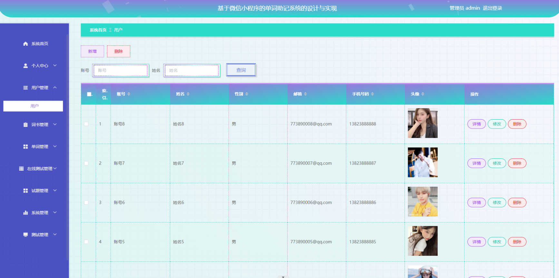Click email 773890008@qq.com cell
The height and width of the screenshot is (278, 559).
tap(311, 124)
